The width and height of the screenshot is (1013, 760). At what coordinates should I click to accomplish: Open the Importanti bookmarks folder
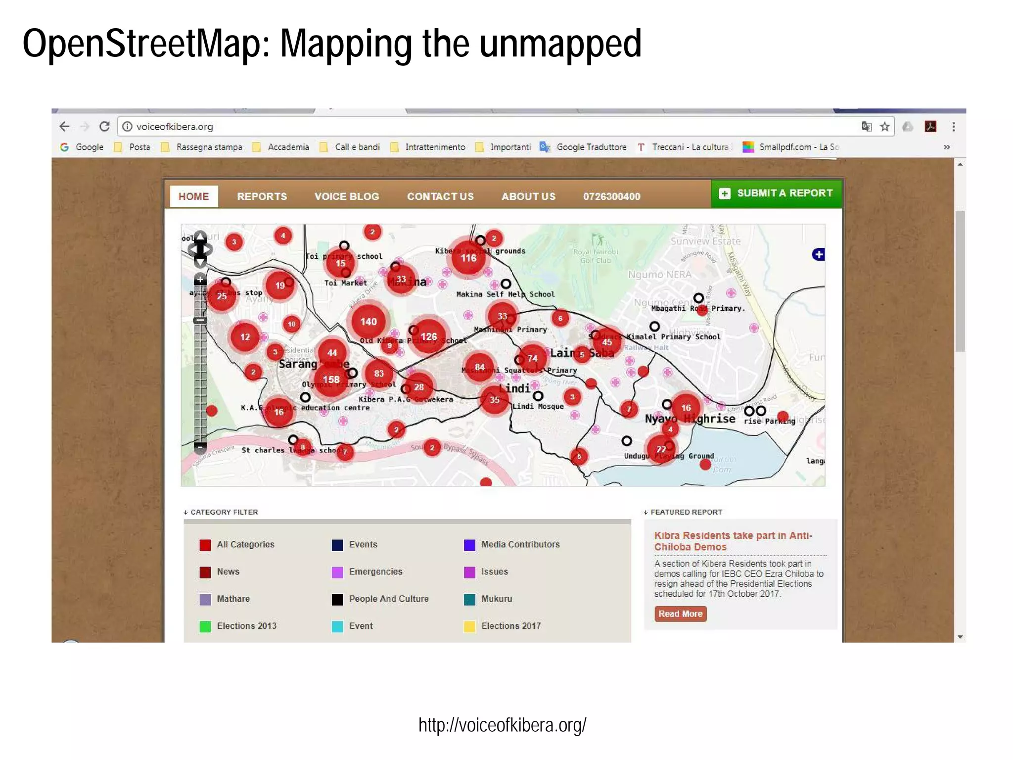coord(503,147)
